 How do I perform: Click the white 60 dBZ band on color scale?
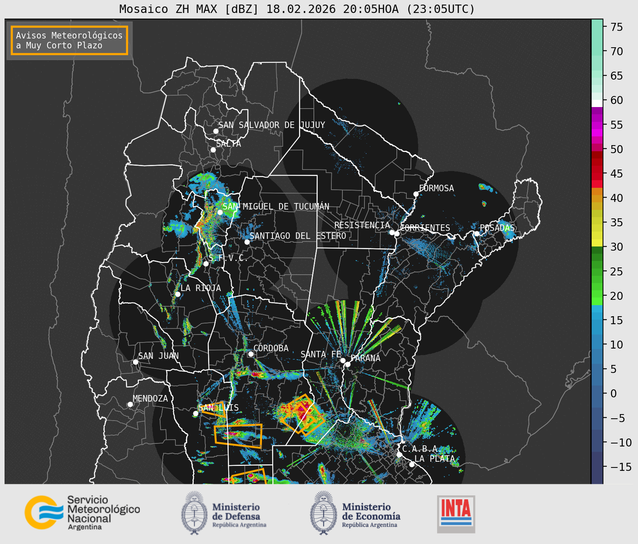pyautogui.click(x=597, y=103)
